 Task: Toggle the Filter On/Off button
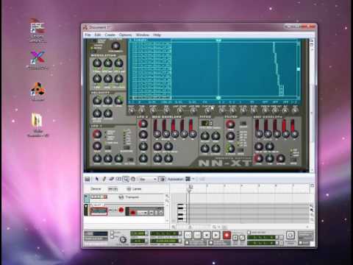pyautogui.click(x=243, y=124)
